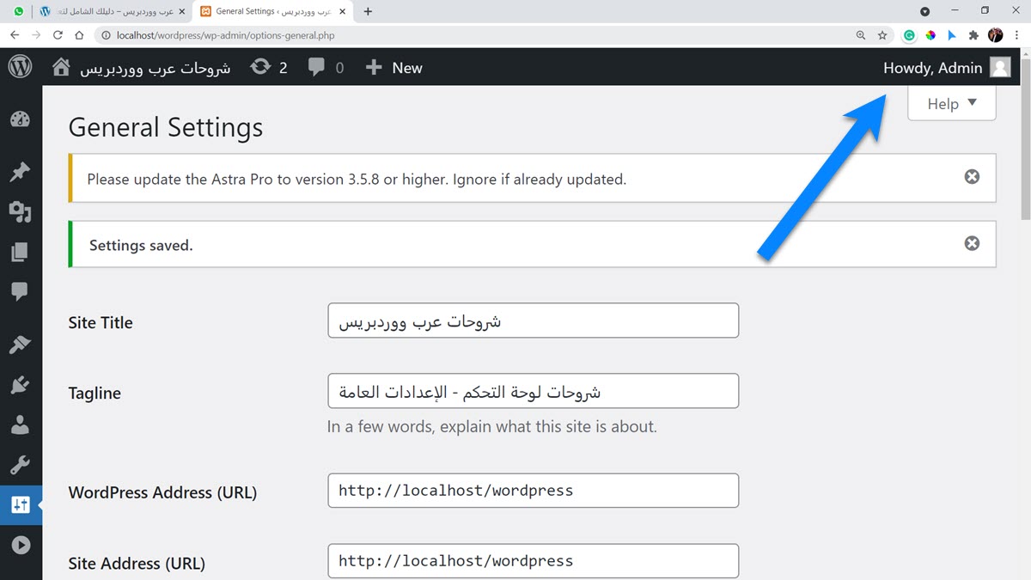This screenshot has height=580, width=1031.
Task: Open Posts via the pushpin icon
Action: coord(20,172)
